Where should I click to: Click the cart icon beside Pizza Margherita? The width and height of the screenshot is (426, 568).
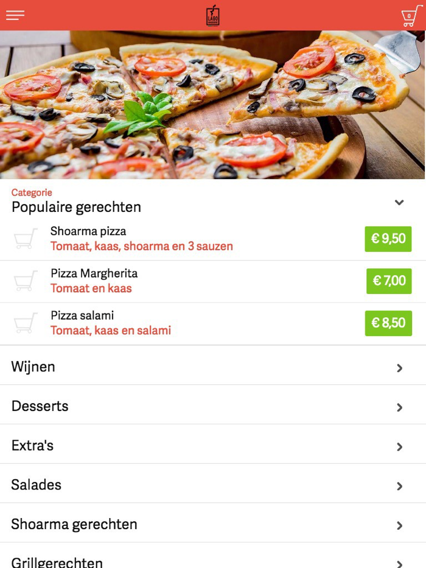coord(24,281)
